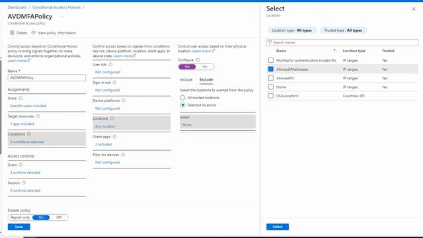Click the View policy information eye icon
Screen dimensions: 423x238
coord(34,32)
